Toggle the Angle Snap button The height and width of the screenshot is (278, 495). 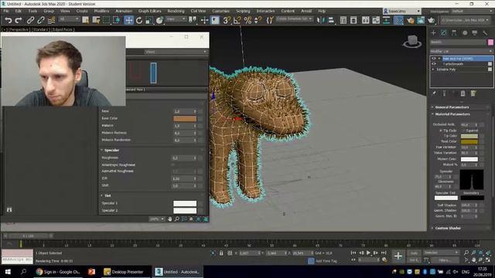pos(237,21)
